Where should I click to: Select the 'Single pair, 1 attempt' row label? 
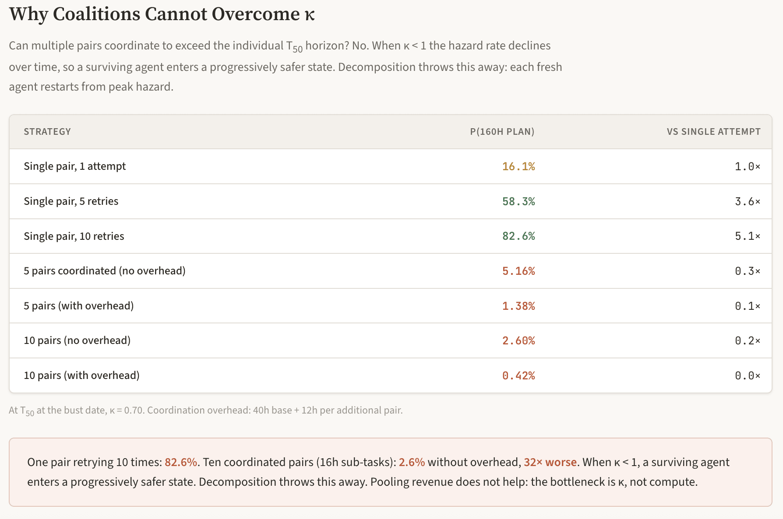click(75, 166)
